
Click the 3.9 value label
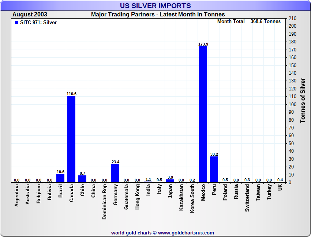170,177
